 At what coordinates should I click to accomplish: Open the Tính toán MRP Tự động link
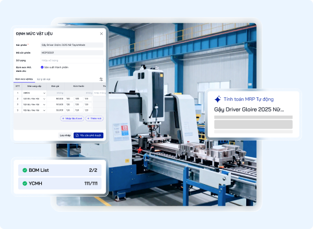click(248, 99)
